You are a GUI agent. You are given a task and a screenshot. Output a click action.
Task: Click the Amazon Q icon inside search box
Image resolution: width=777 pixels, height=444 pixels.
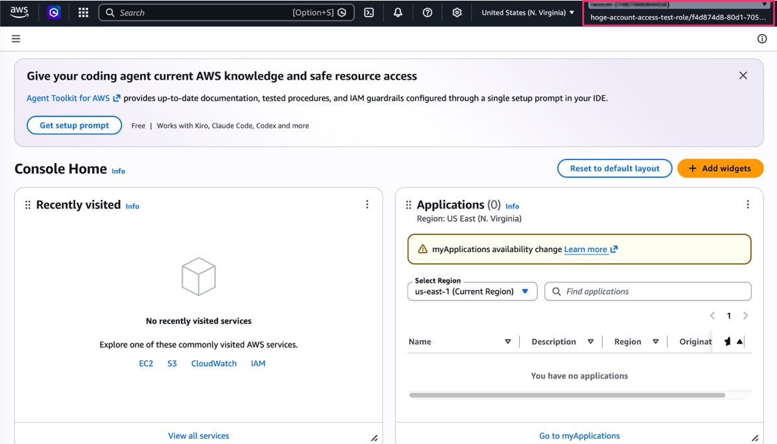[342, 13]
